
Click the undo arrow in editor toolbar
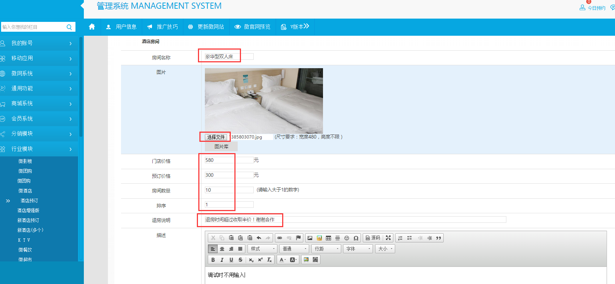point(259,238)
